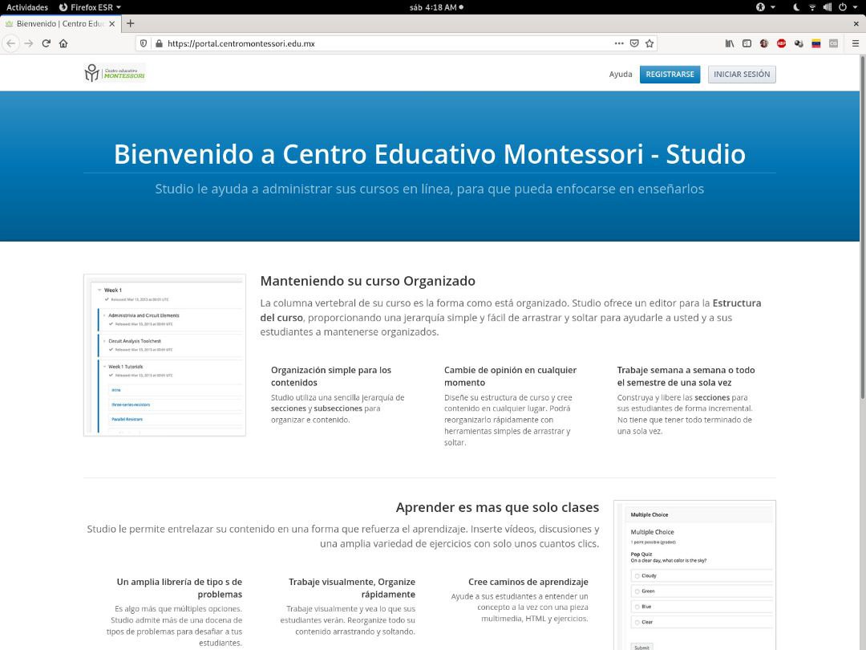Screen dimensions: 866x650
Task: Click the Multiple Choice example thumbnail
Action: [x=694, y=575]
